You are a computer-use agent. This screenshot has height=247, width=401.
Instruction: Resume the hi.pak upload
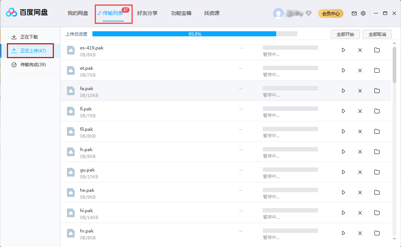[x=343, y=213]
